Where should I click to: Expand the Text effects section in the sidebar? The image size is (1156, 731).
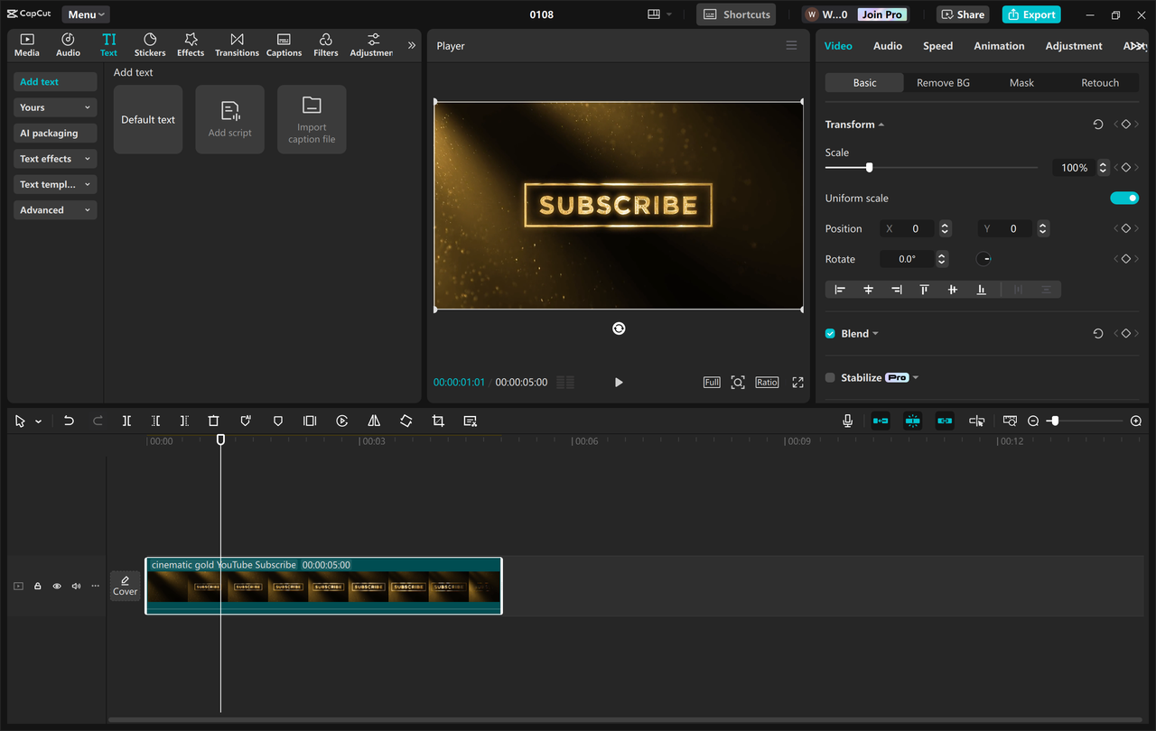pos(54,159)
